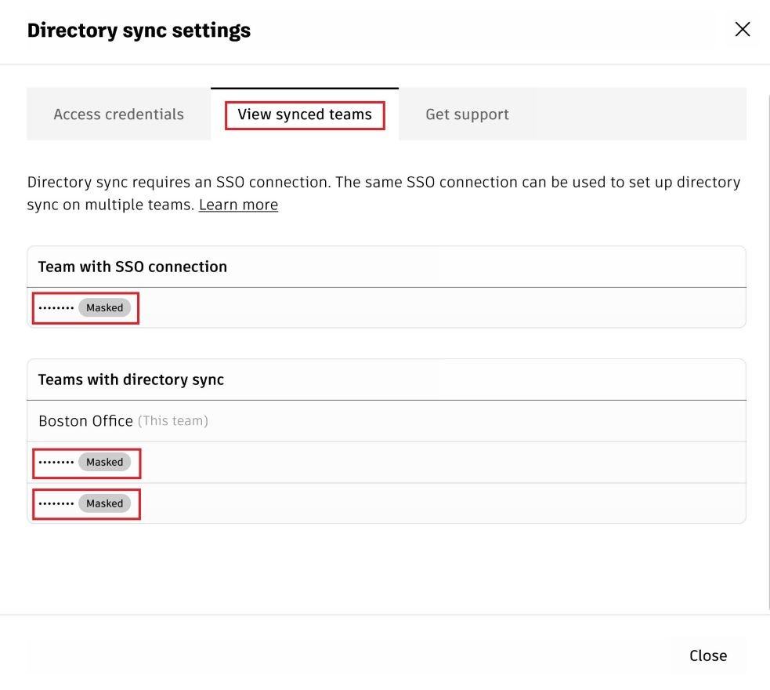Open the Get support tab
The width and height of the screenshot is (770, 690).
click(467, 114)
